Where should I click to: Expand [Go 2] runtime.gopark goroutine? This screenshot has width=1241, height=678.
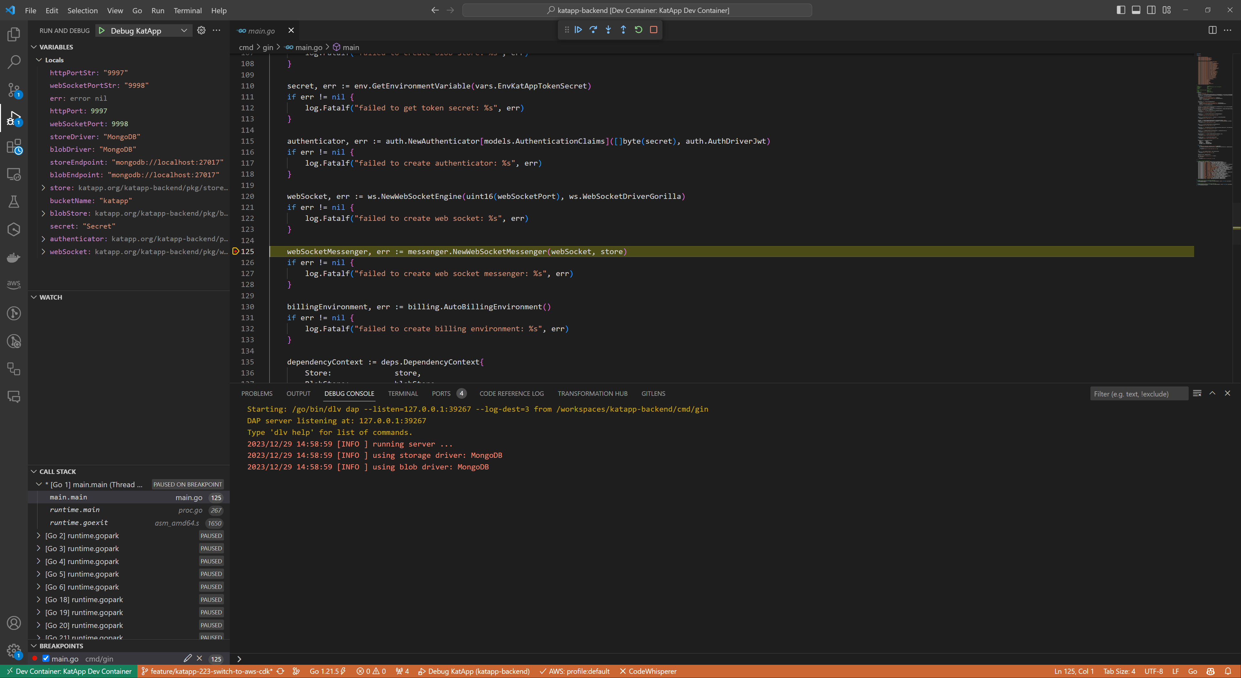(38, 536)
